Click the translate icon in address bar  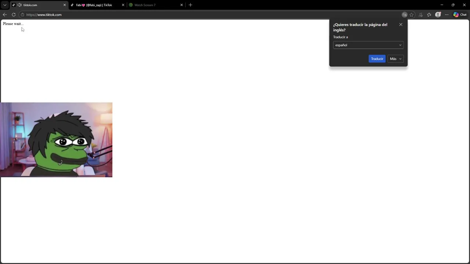pos(404,15)
